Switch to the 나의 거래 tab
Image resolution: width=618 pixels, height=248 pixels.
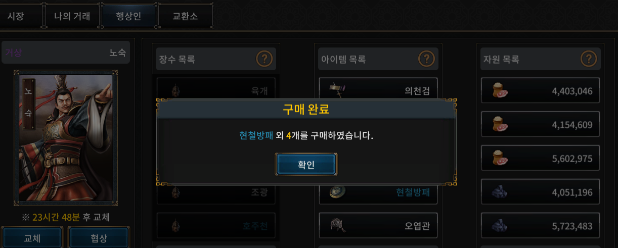(72, 16)
